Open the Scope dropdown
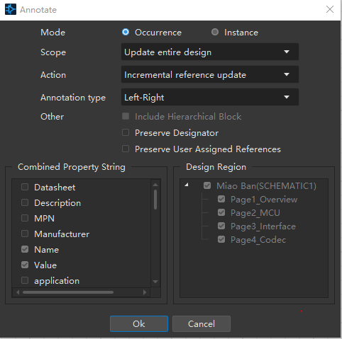 click(210, 52)
